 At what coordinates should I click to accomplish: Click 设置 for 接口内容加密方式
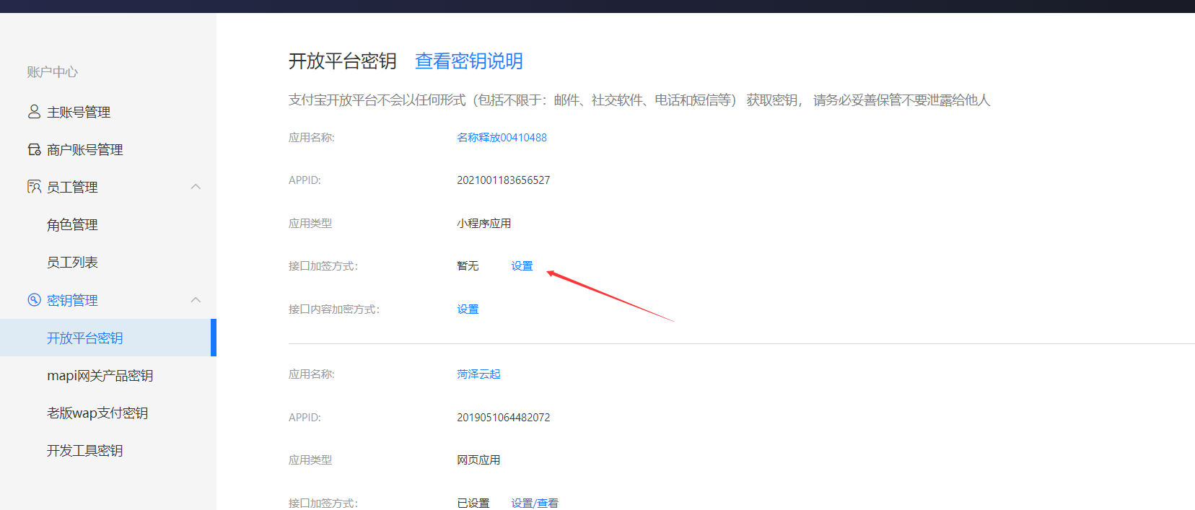coord(468,309)
